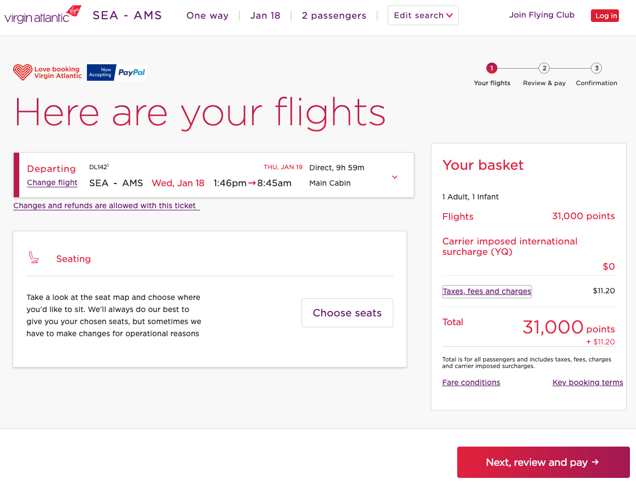Screen dimensions: 636x490
Task: Expand departing flight details chevron
Action: point(394,177)
